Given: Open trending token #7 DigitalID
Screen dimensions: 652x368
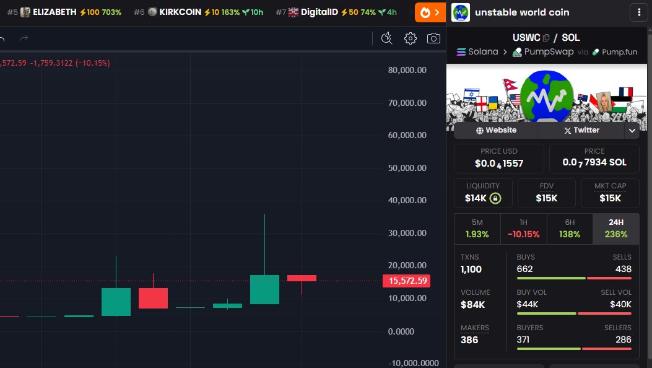Looking at the screenshot, I should pos(336,12).
